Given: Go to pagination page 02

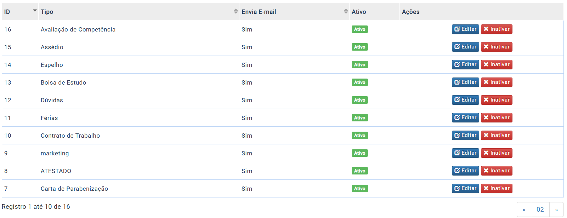Looking at the screenshot, I should point(540,210).
